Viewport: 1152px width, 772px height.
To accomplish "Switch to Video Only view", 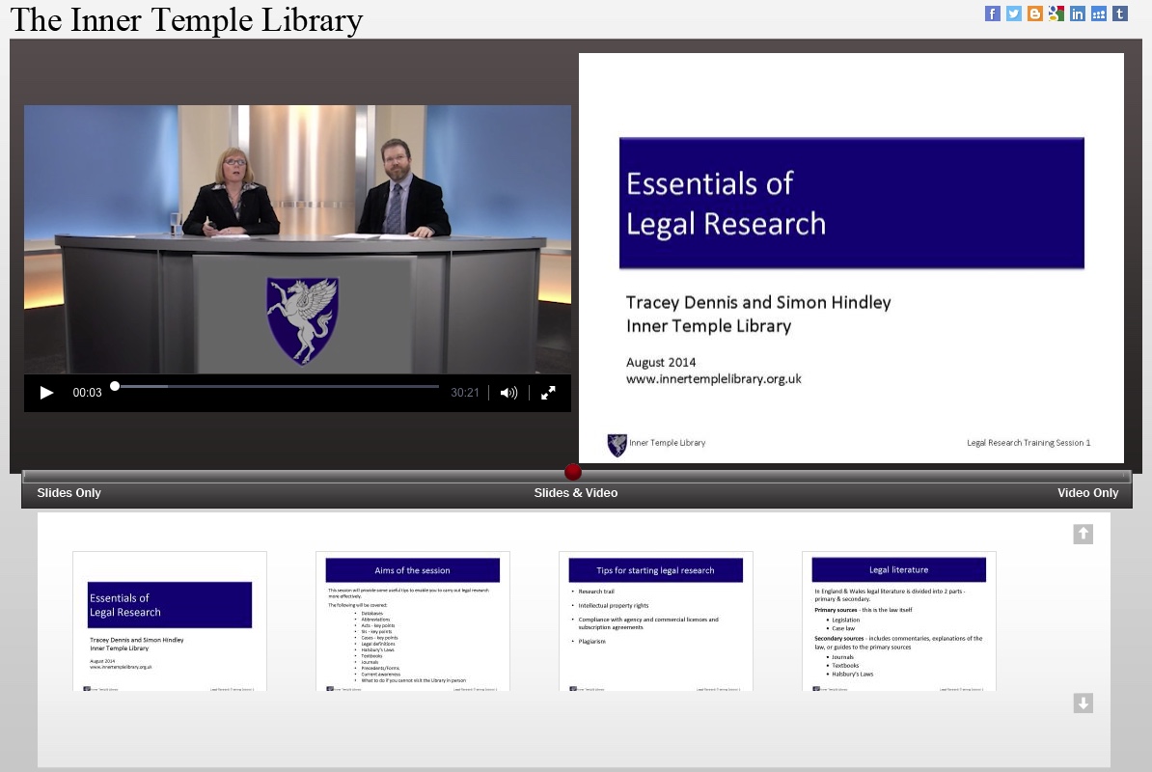I will point(1087,493).
